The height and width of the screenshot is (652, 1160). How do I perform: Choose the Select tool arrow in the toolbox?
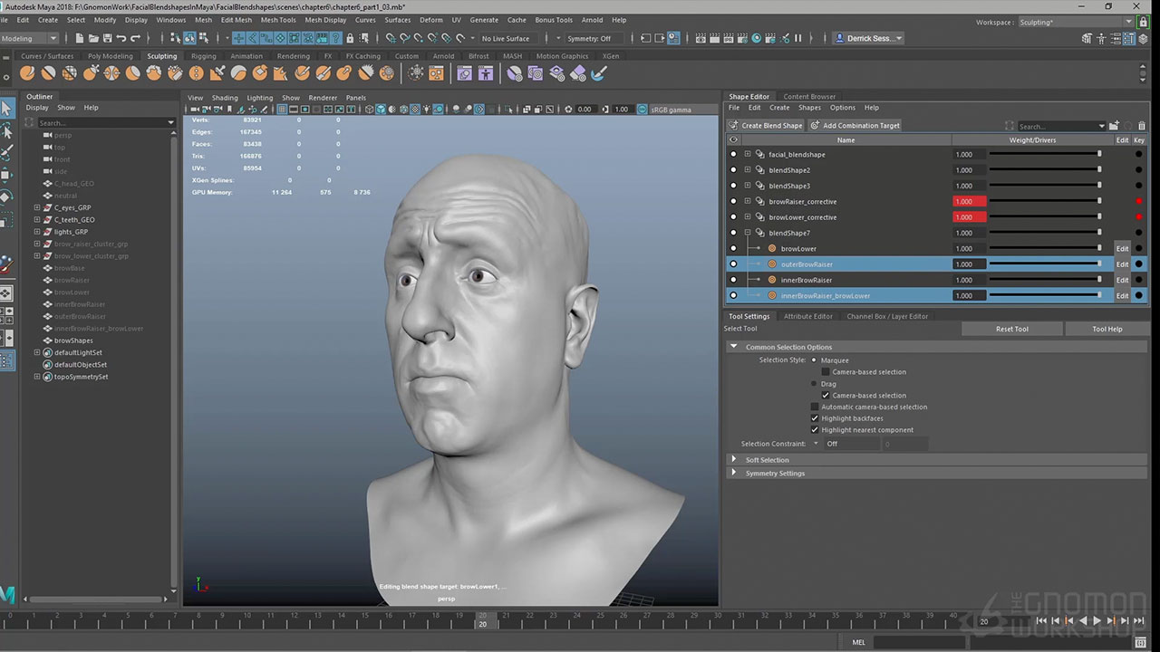coord(6,109)
